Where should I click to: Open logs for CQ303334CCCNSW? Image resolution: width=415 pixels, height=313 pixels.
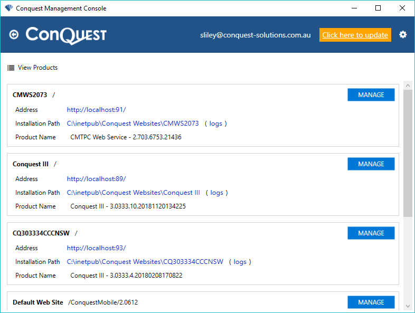(x=240, y=262)
